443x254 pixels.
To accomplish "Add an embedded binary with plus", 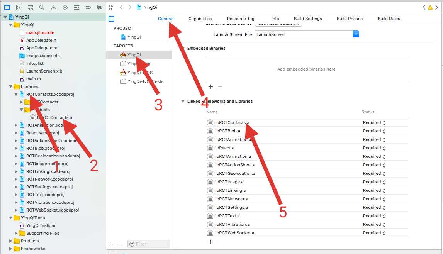I will [x=211, y=86].
